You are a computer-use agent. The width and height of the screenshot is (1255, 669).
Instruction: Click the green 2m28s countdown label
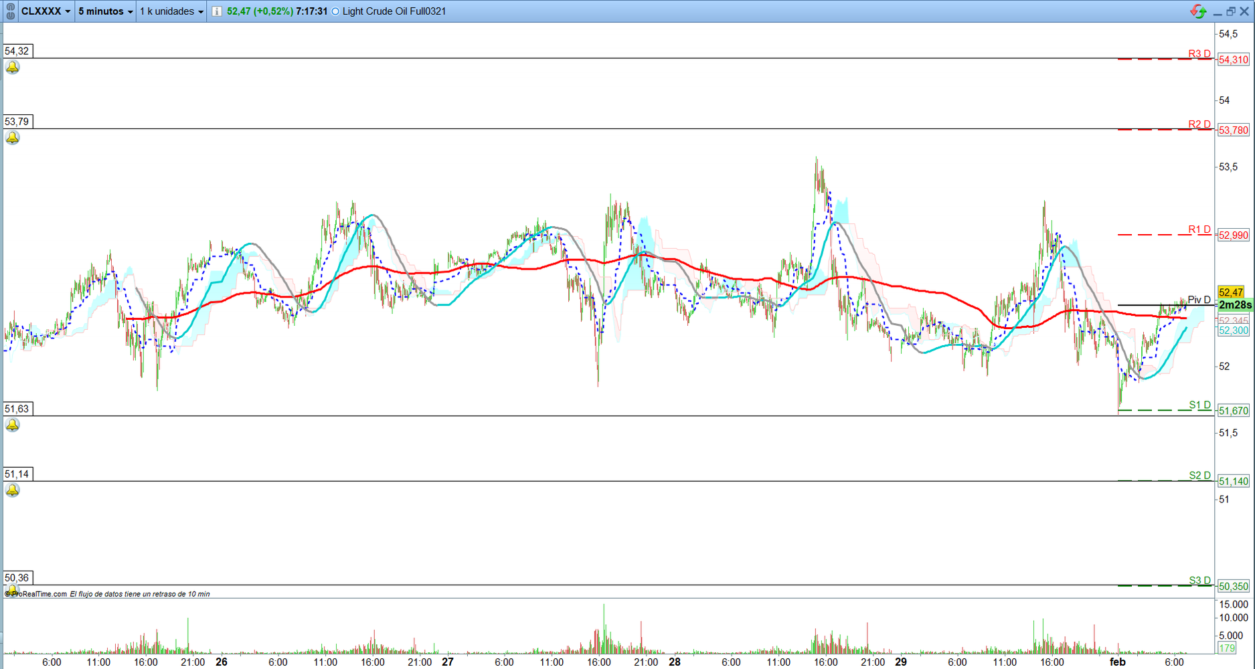(1235, 305)
